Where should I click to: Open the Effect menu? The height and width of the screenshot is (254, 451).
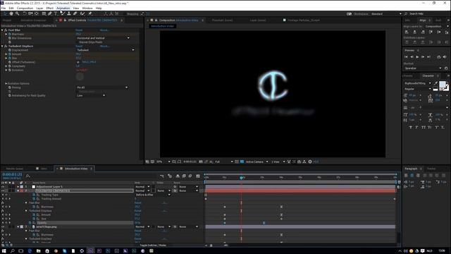(x=50, y=8)
